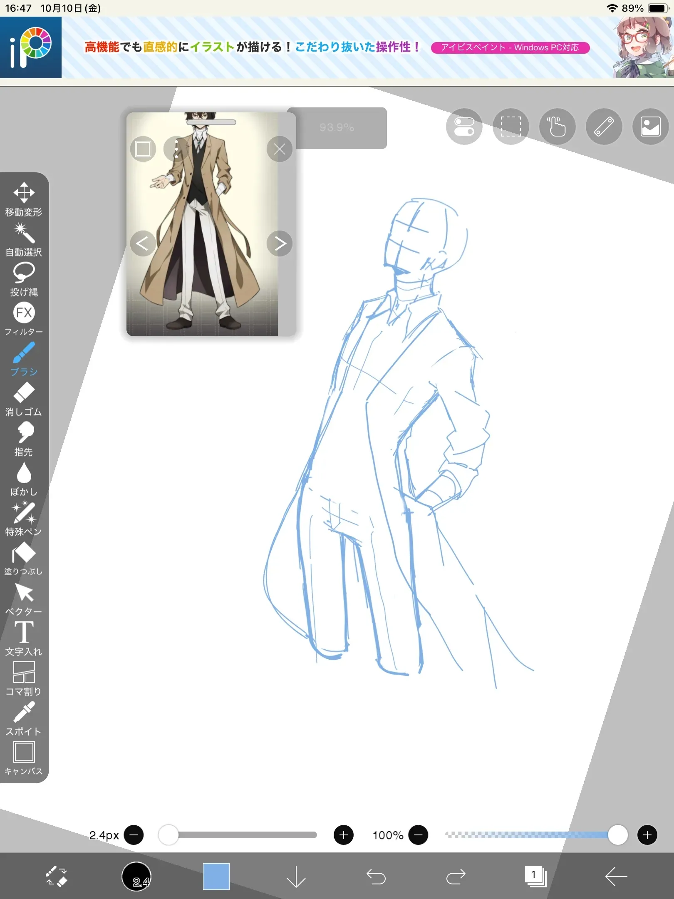
Task: Select the ベクター vector tool
Action: (x=24, y=599)
